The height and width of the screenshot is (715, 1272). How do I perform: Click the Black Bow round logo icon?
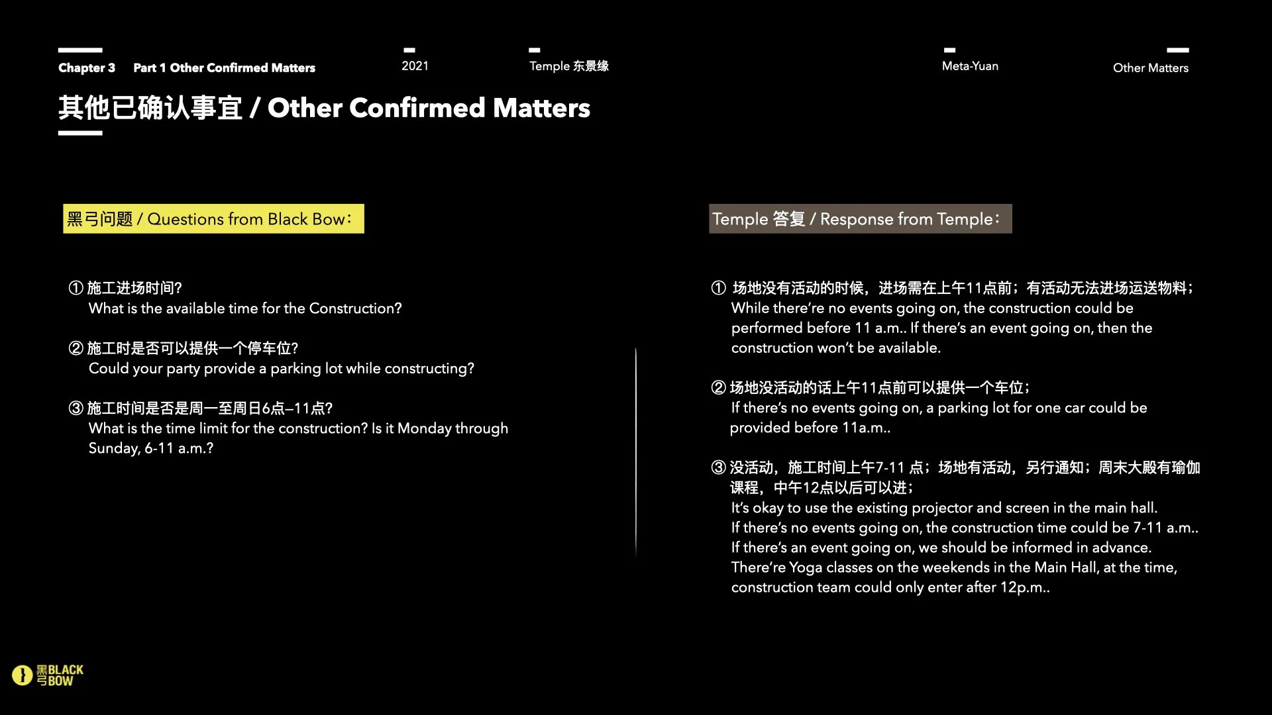[22, 675]
